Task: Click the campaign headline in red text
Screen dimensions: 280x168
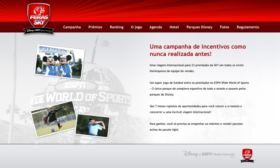Action: tap(198, 50)
